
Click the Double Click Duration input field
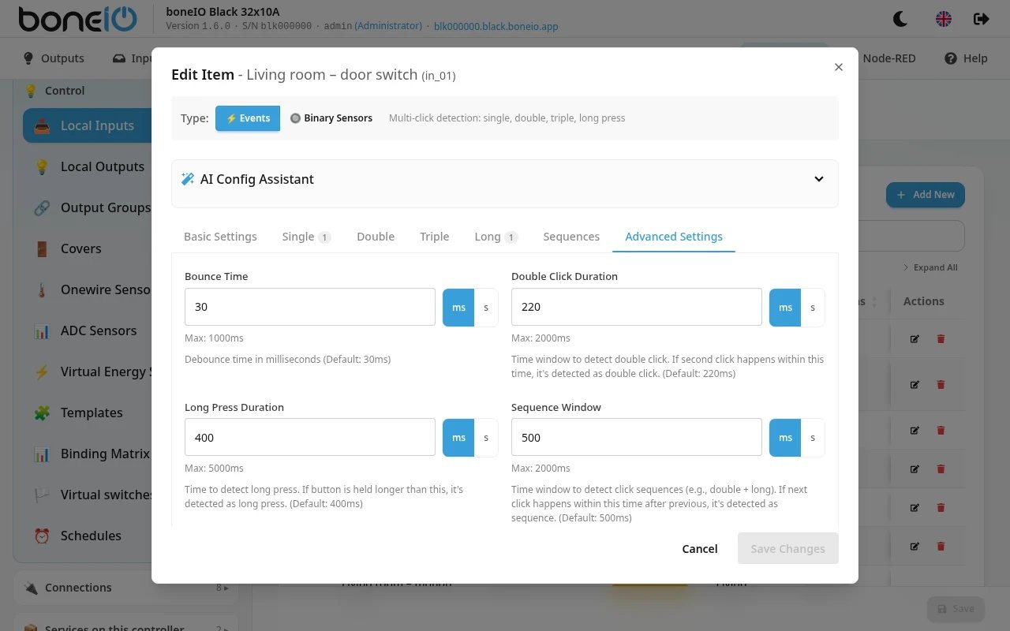click(x=637, y=307)
